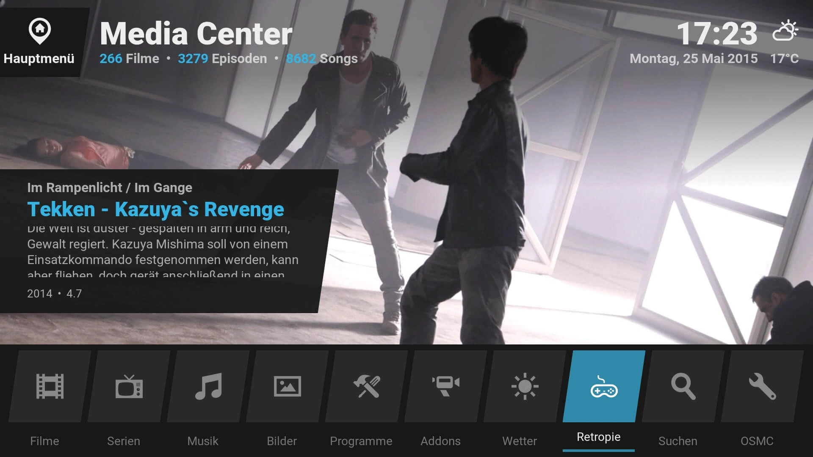Image resolution: width=813 pixels, height=457 pixels.
Task: Click the 17:23 clock
Action: 717,33
